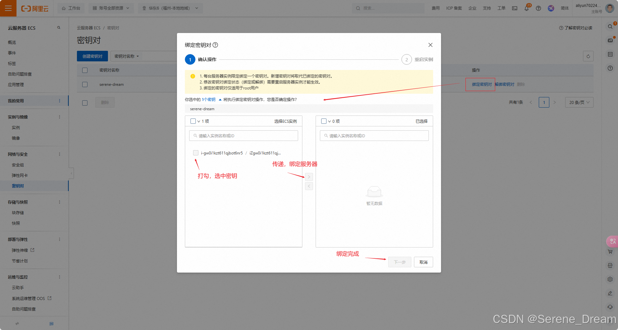The height and width of the screenshot is (330, 618).
Task: Open 概览 in ECS sidebar
Action: pyautogui.click(x=12, y=42)
